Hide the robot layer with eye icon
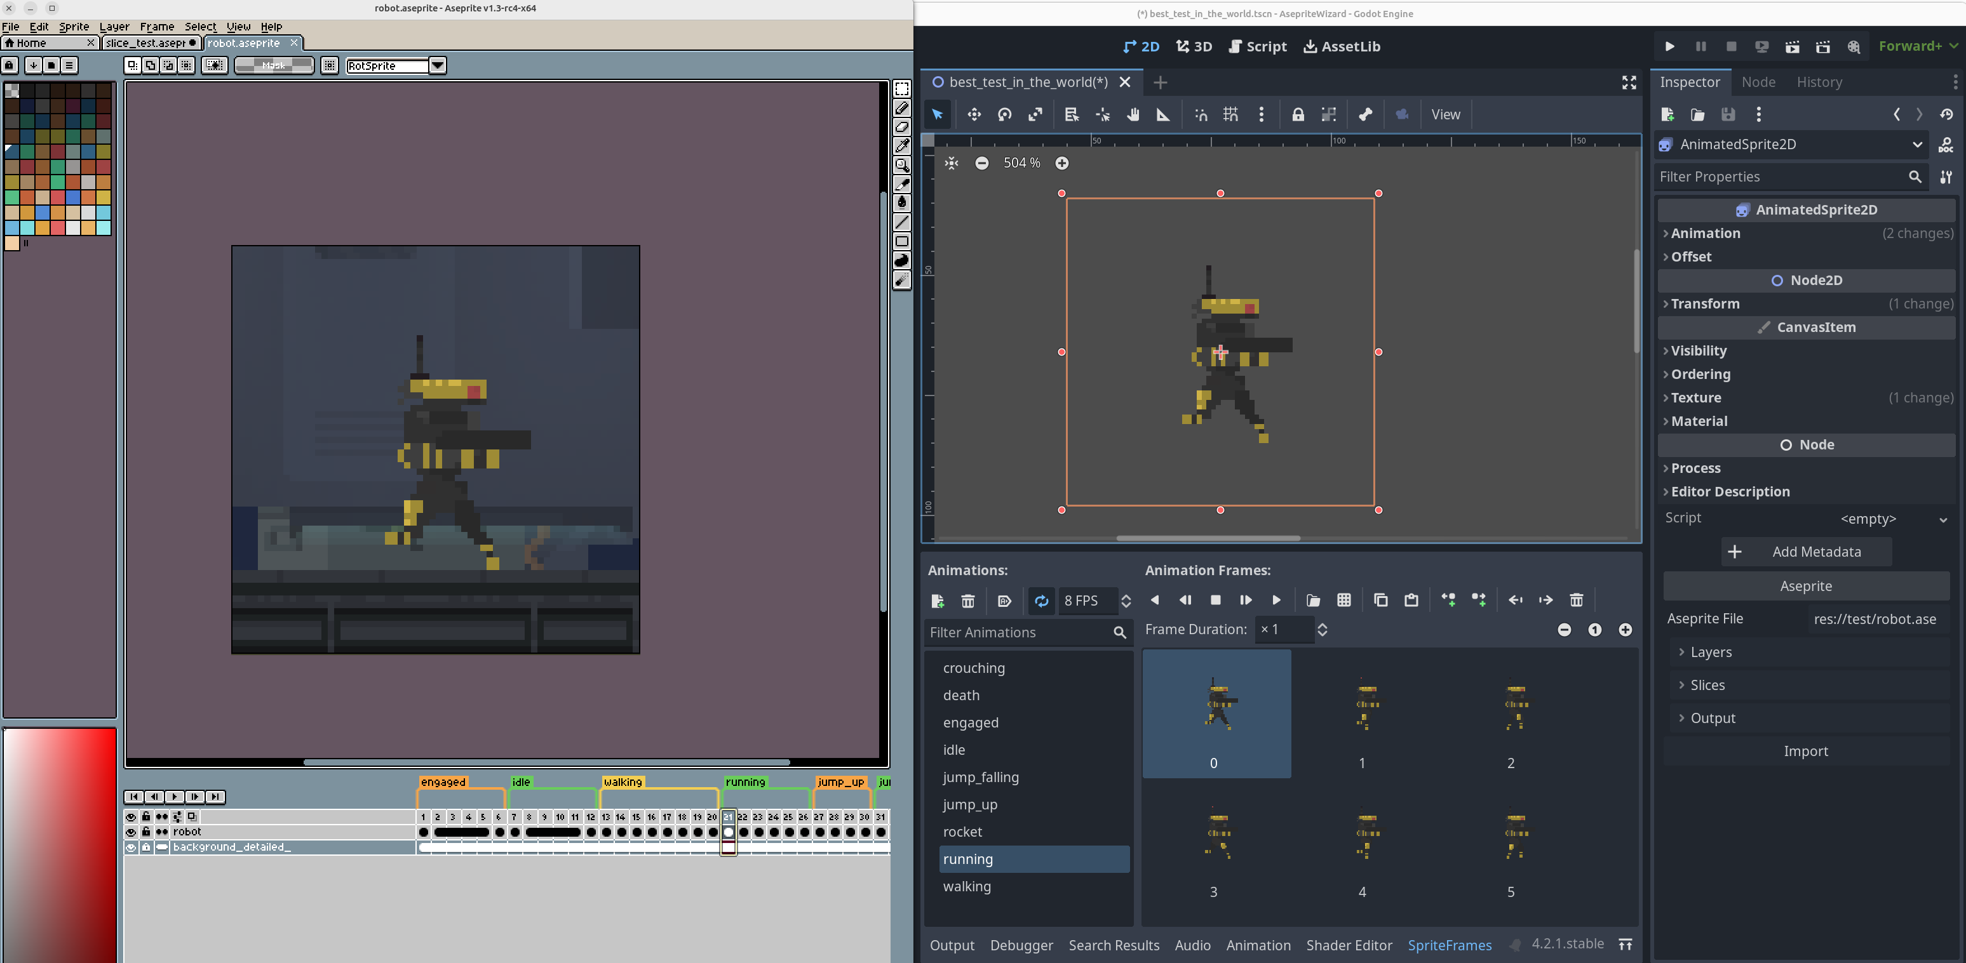1966x963 pixels. pos(130,832)
